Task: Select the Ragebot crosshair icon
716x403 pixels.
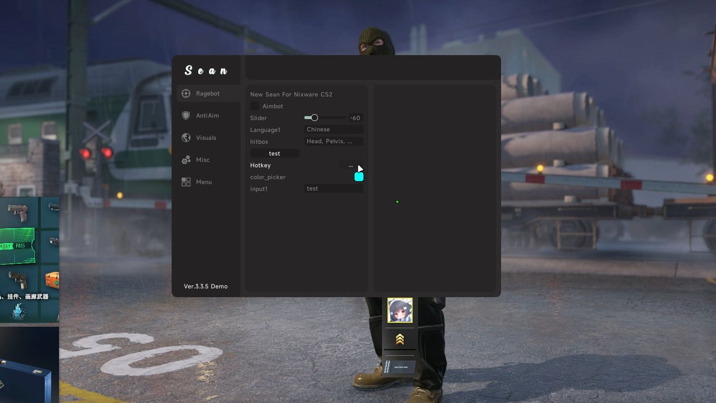Action: pyautogui.click(x=186, y=93)
